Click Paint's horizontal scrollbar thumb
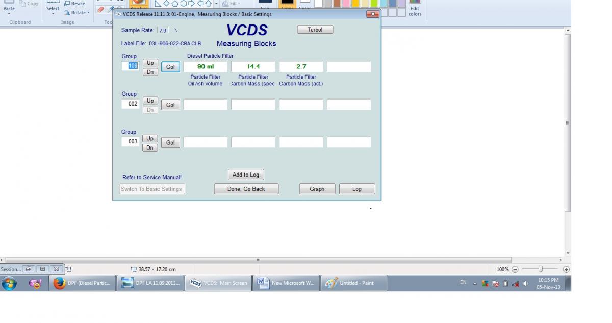Image resolution: width=612 pixels, height=323 pixels. pyautogui.click(x=258, y=260)
